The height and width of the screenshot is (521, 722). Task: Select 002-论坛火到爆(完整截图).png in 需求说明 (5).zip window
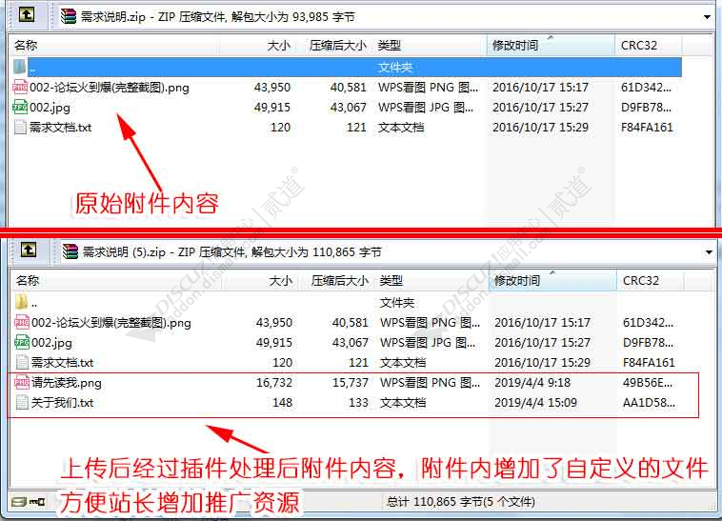[x=111, y=322]
